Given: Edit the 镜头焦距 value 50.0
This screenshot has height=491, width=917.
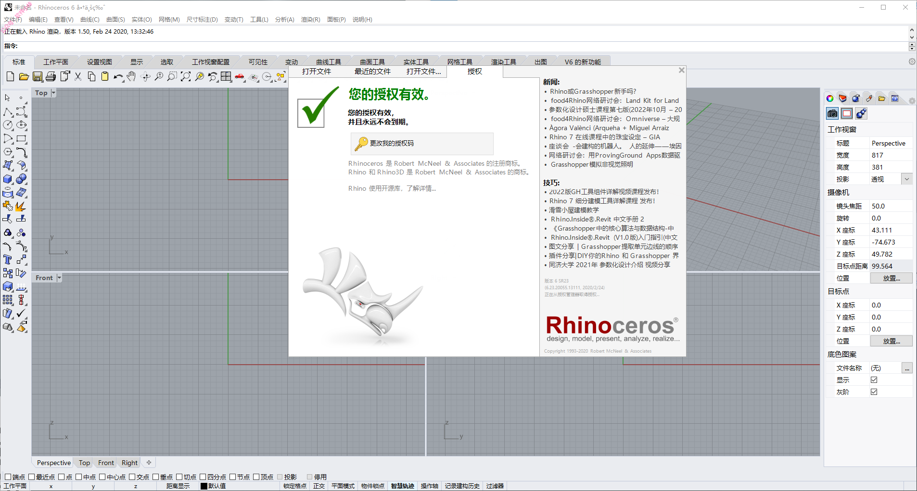Looking at the screenshot, I should coord(892,206).
